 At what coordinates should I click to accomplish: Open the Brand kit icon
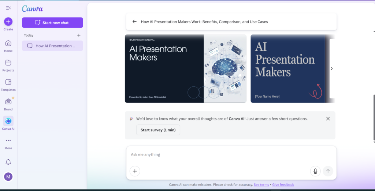[8, 102]
